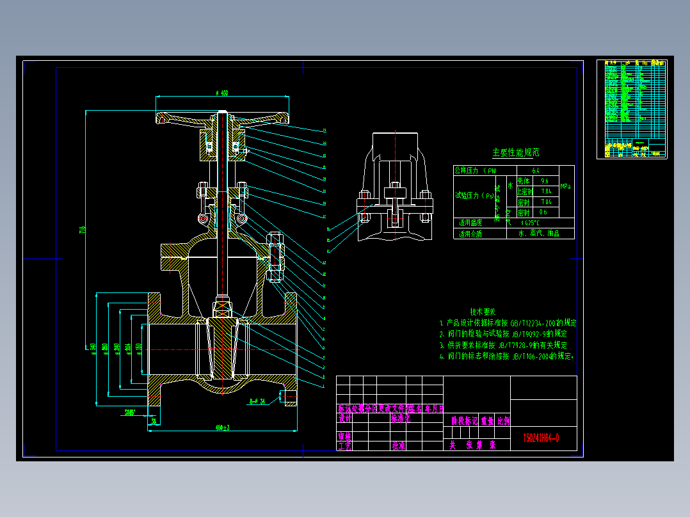Select the '设计' title block cell
The image size is (690, 517).
coord(344,418)
